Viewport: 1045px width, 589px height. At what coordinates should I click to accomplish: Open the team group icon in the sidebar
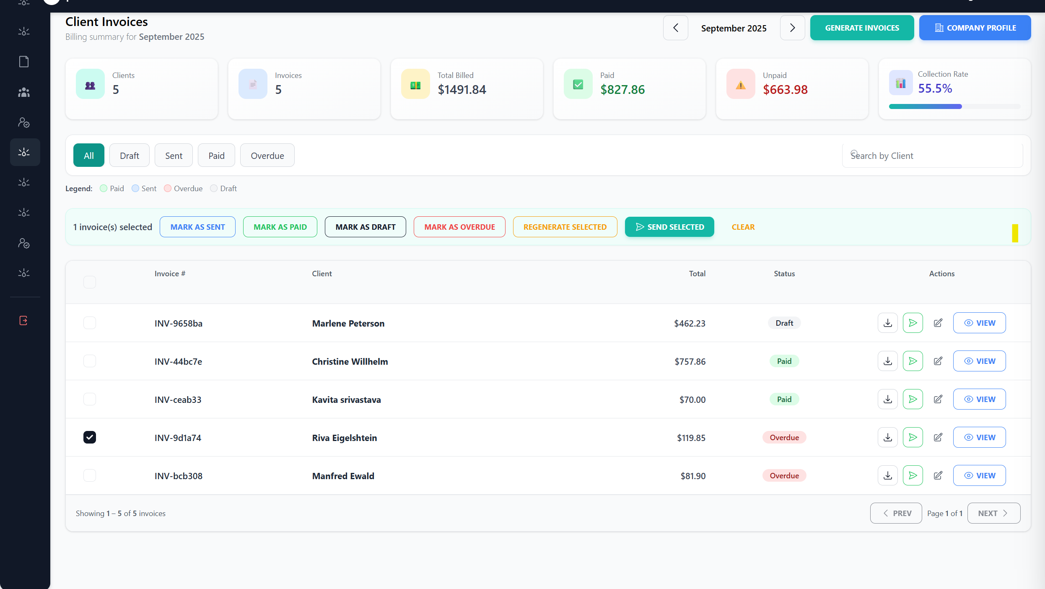pyautogui.click(x=24, y=92)
